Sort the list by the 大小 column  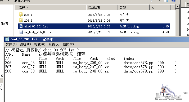160,7
